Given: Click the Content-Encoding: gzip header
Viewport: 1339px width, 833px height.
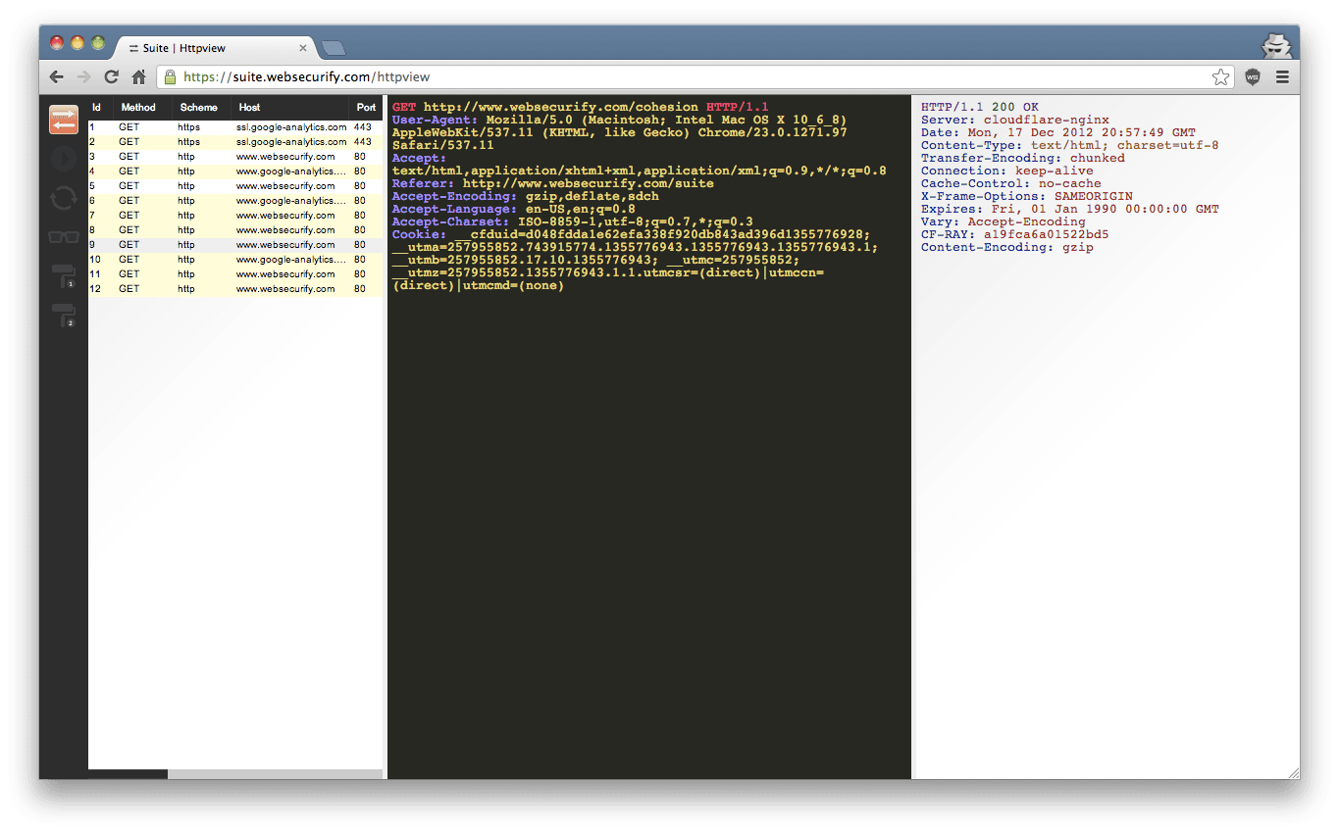Looking at the screenshot, I should pos(1006,247).
